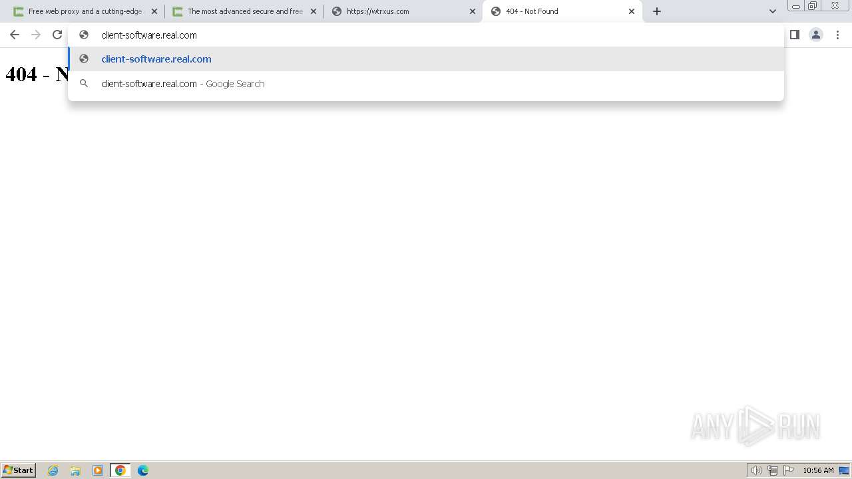Click Chrome icon in taskbar

click(120, 470)
